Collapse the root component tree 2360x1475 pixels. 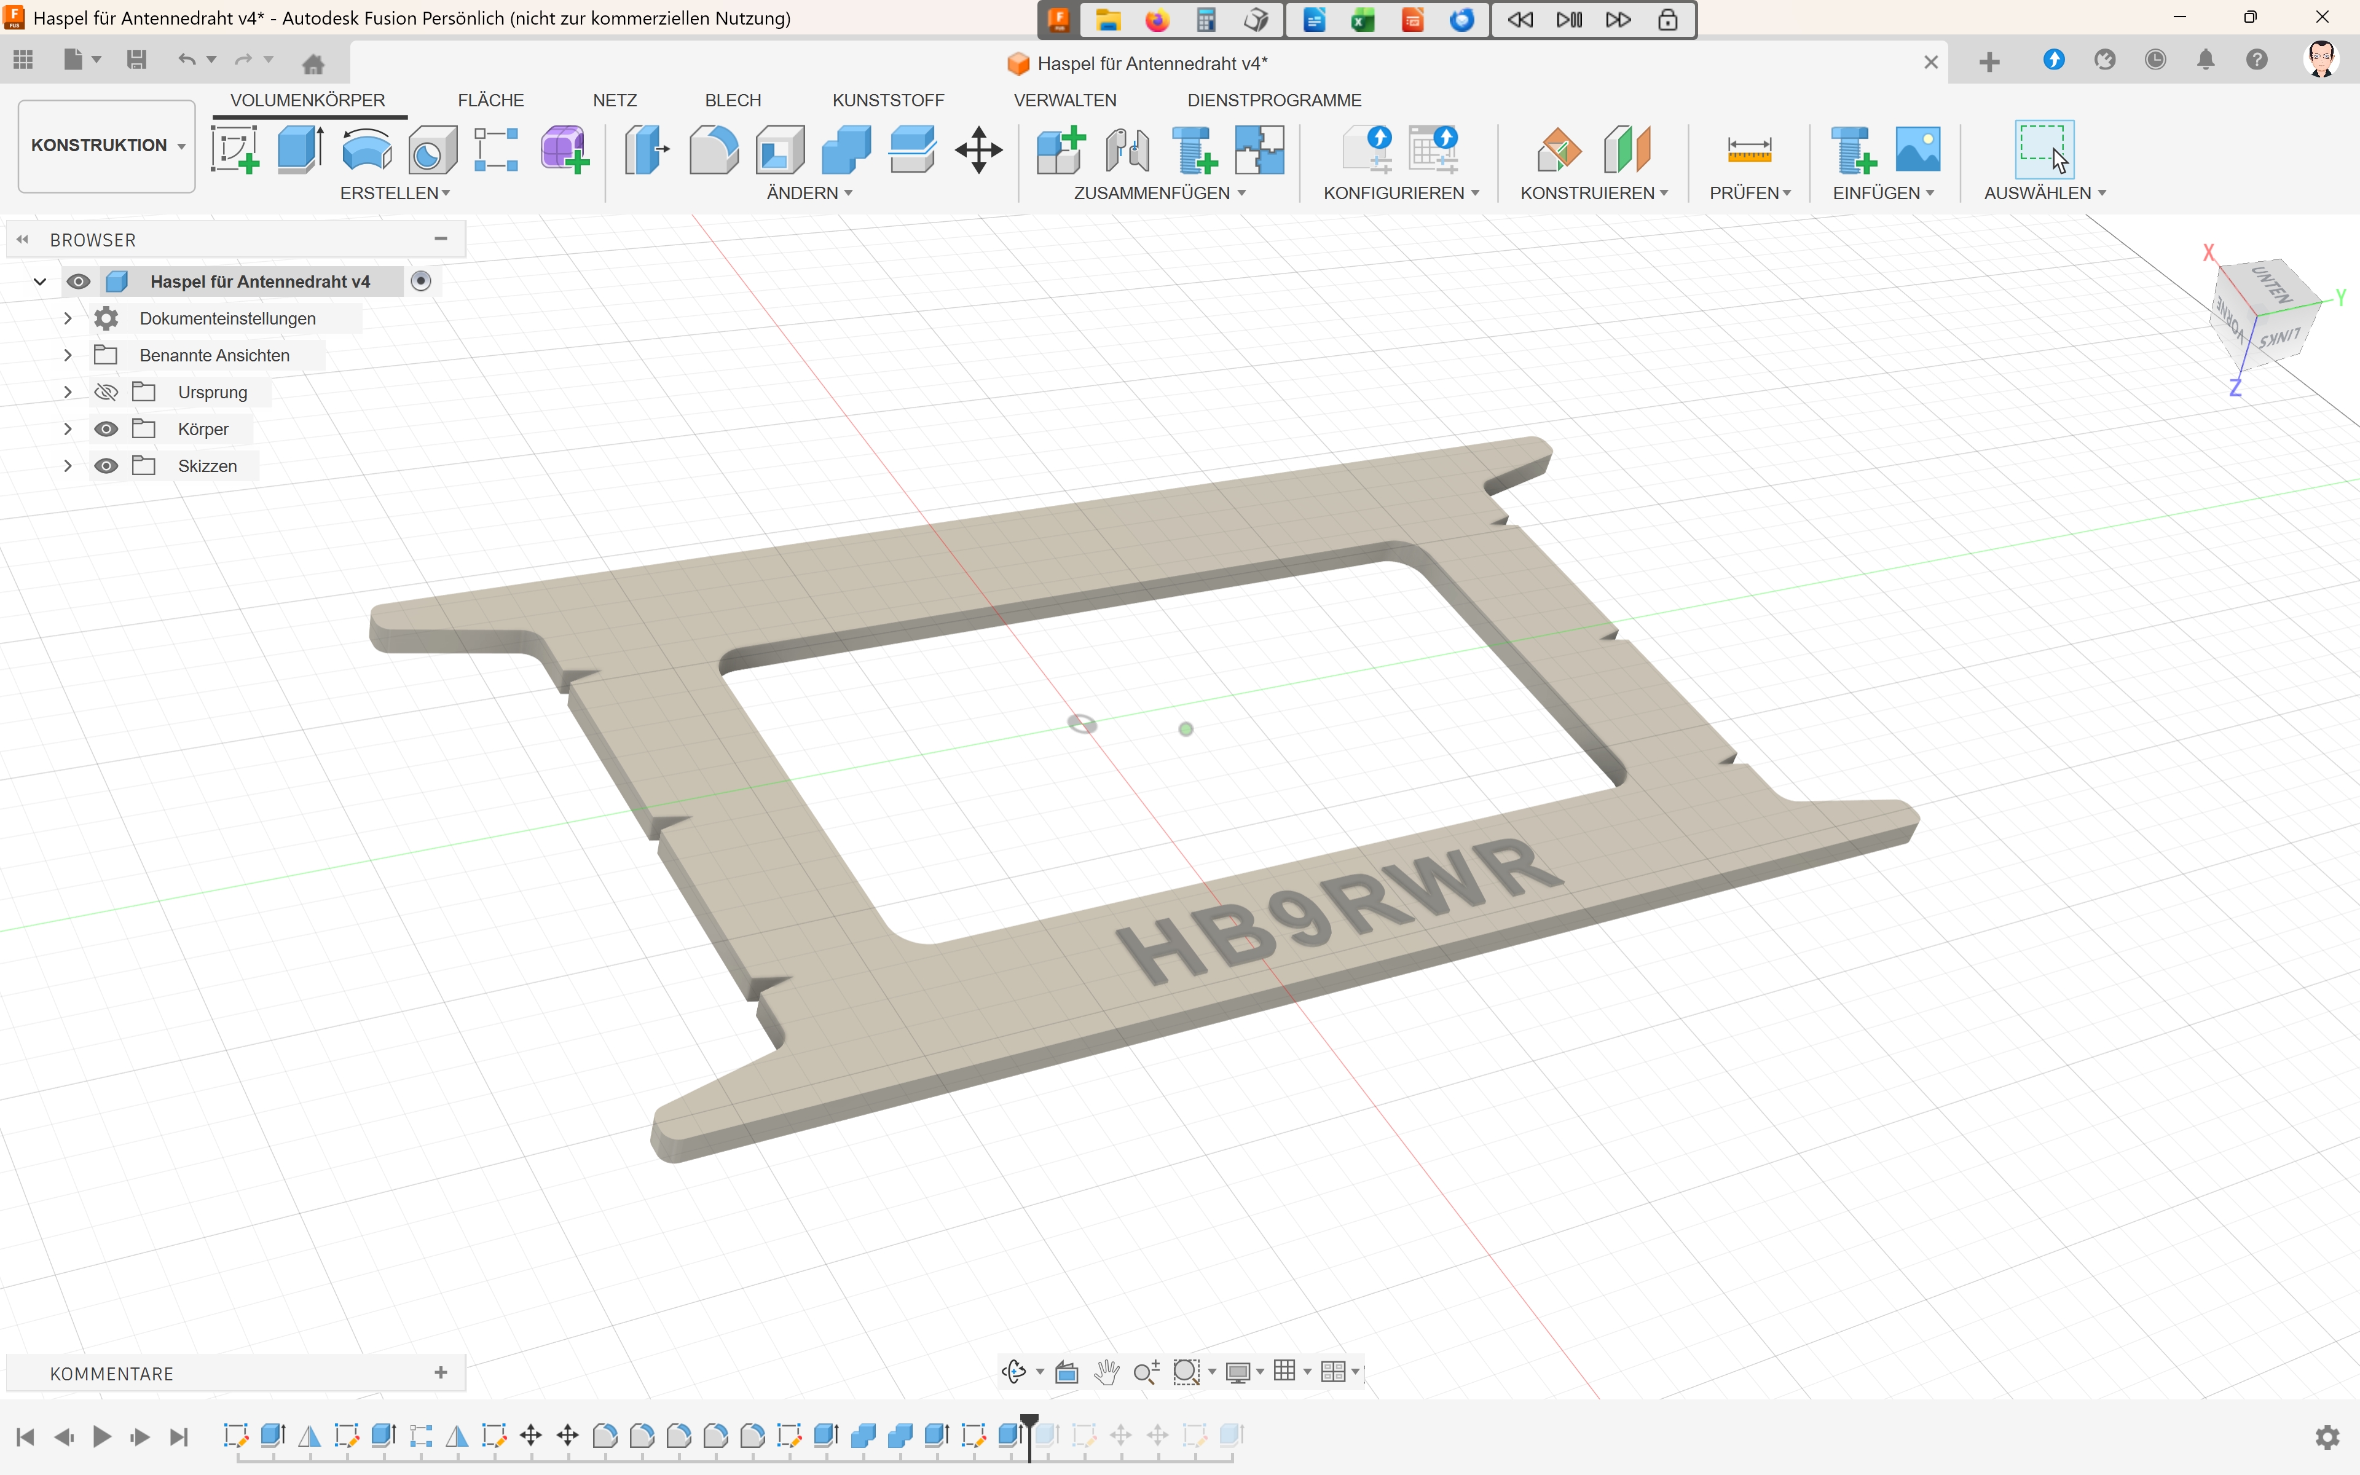(40, 282)
